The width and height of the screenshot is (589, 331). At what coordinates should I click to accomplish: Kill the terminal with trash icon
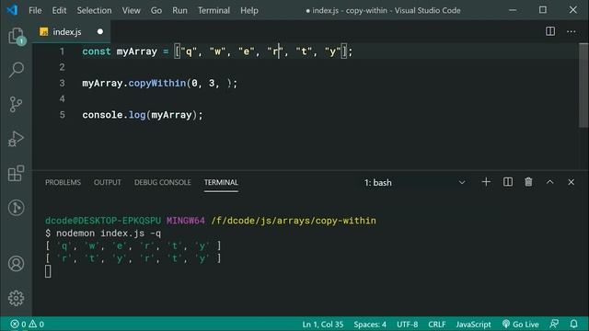(528, 182)
